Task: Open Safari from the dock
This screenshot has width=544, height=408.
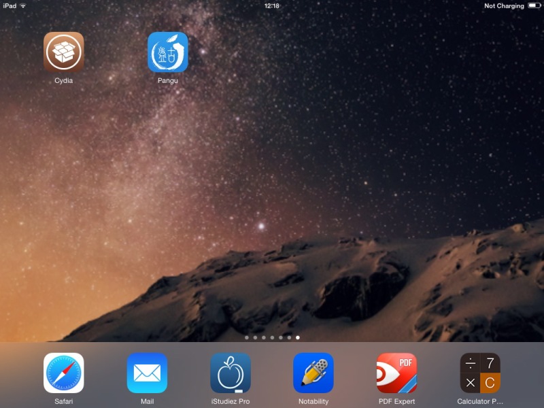Action: [63, 373]
